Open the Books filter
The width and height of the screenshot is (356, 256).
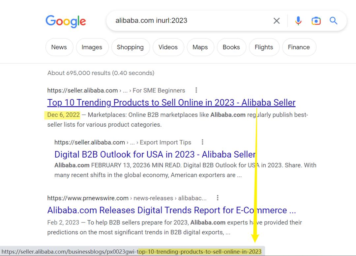[231, 47]
